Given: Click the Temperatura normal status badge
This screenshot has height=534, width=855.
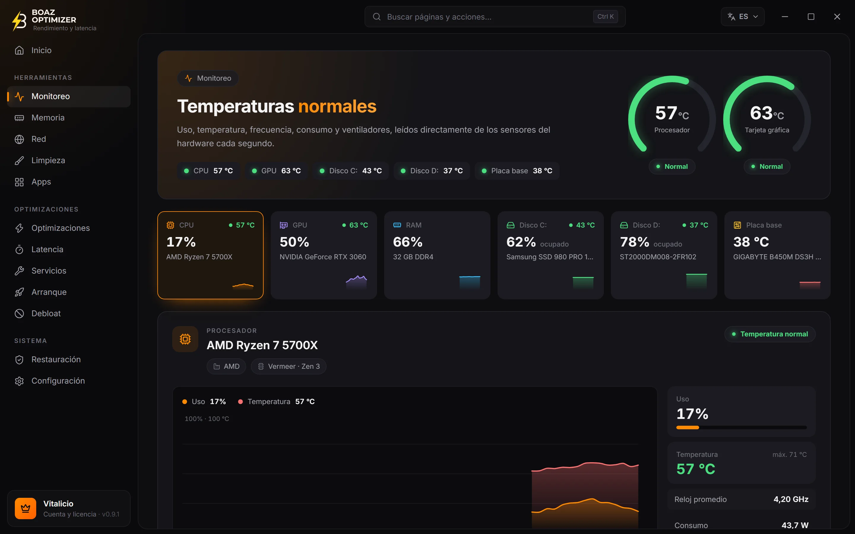Looking at the screenshot, I should coord(770,334).
